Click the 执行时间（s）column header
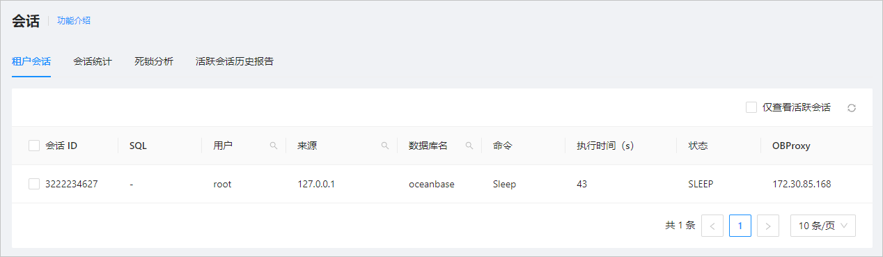Screen dimensions: 883x257 coord(605,146)
